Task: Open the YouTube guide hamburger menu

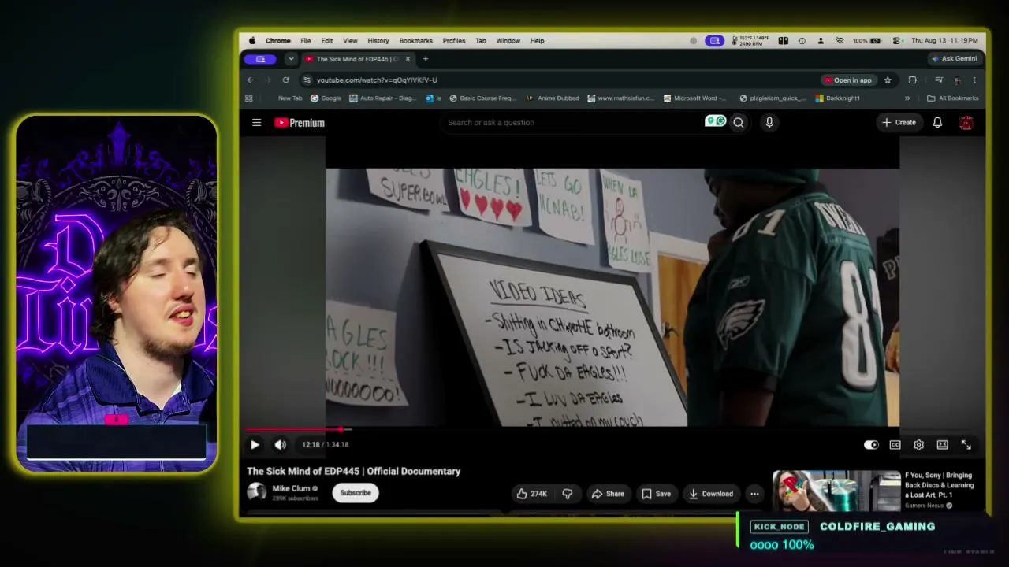Action: [x=256, y=123]
